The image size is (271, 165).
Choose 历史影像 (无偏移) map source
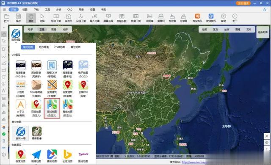click(36, 69)
